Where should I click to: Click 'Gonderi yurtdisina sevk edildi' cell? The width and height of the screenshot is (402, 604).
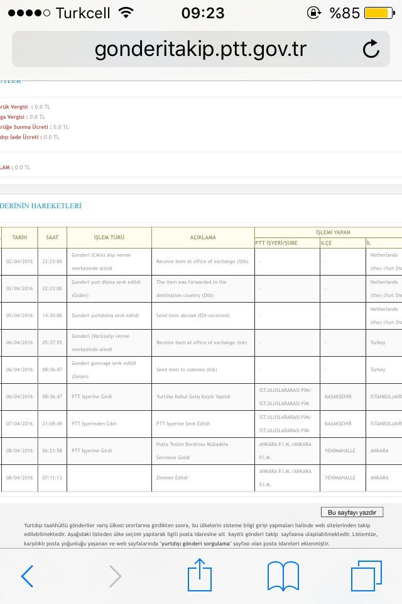pyautogui.click(x=109, y=315)
